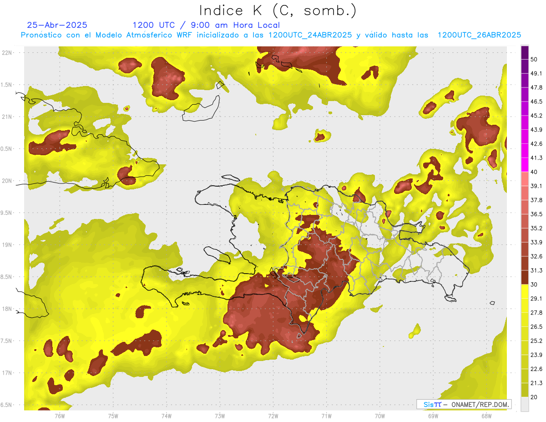Click the legend value '20'

point(534,397)
